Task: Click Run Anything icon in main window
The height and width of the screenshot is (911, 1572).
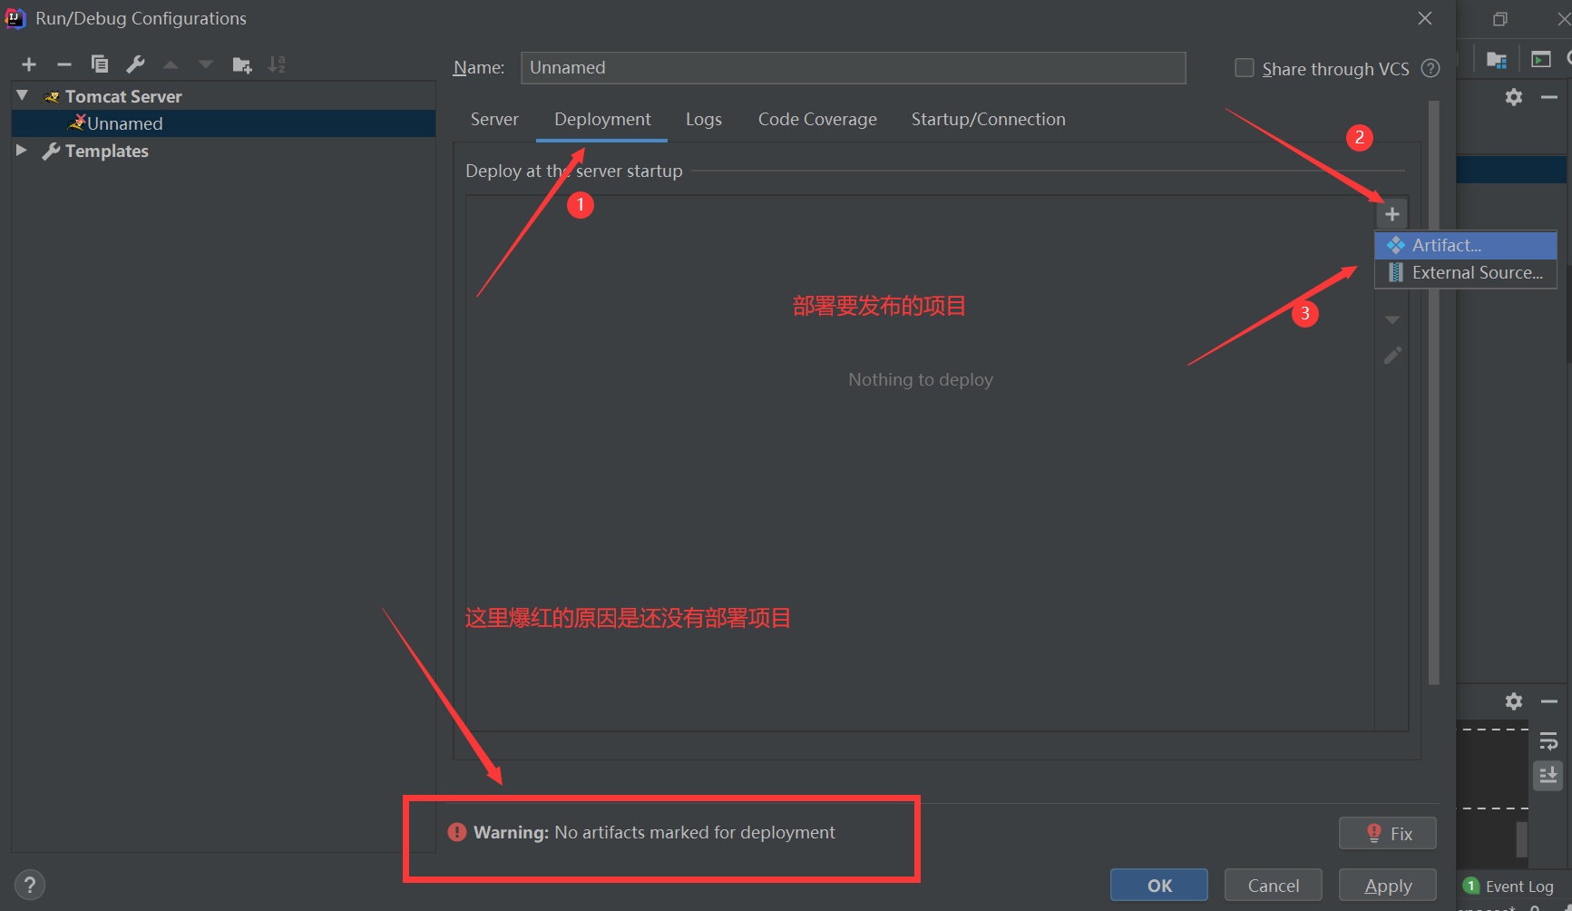Action: (1541, 60)
